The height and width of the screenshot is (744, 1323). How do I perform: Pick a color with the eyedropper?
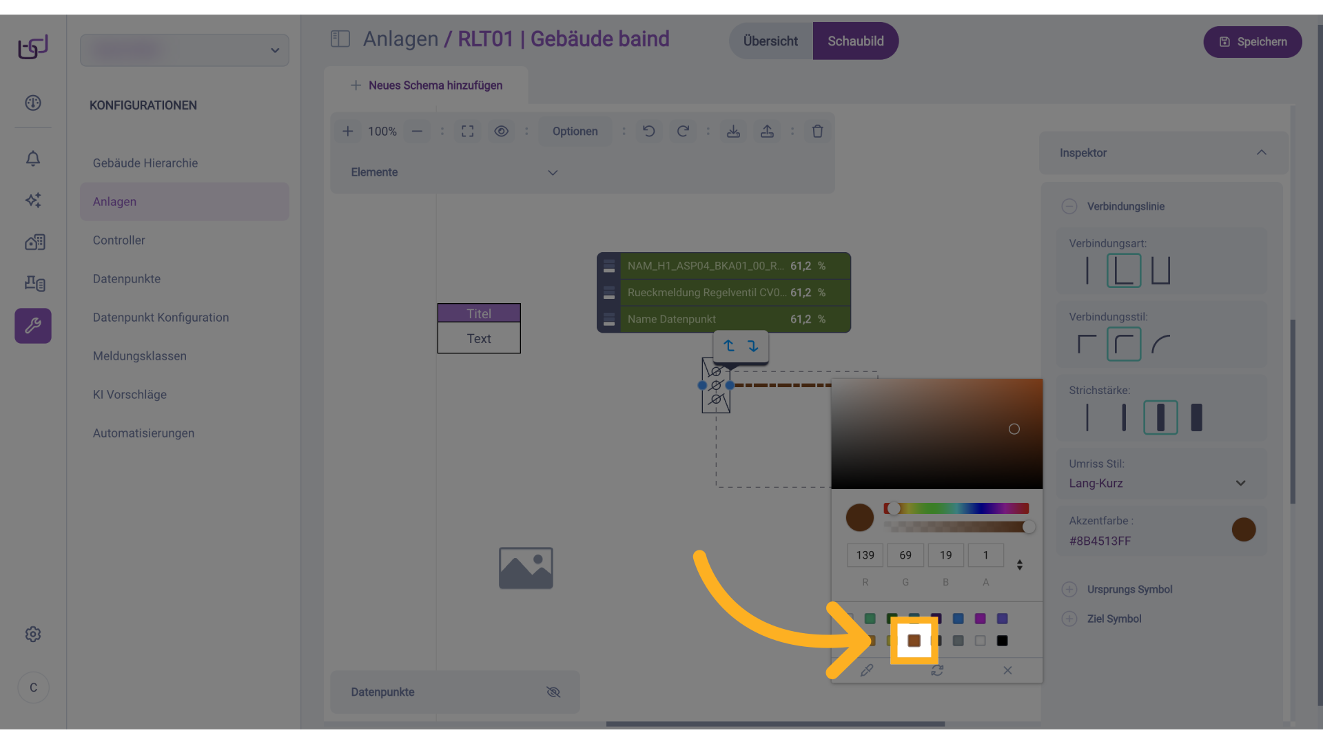[866, 670]
